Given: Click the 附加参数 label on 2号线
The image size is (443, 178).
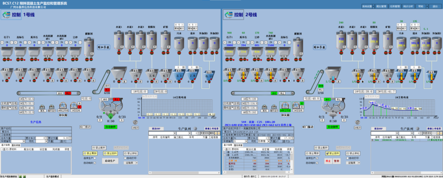Looking at the screenshot, I should pyautogui.click(x=320, y=47).
